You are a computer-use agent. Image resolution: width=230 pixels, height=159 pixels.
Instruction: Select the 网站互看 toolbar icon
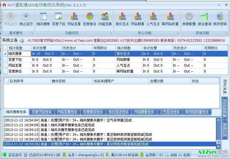pyautogui.click(x=74, y=16)
